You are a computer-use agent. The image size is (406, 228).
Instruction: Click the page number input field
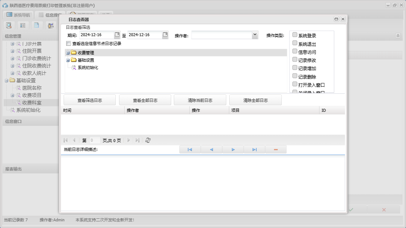95,140
